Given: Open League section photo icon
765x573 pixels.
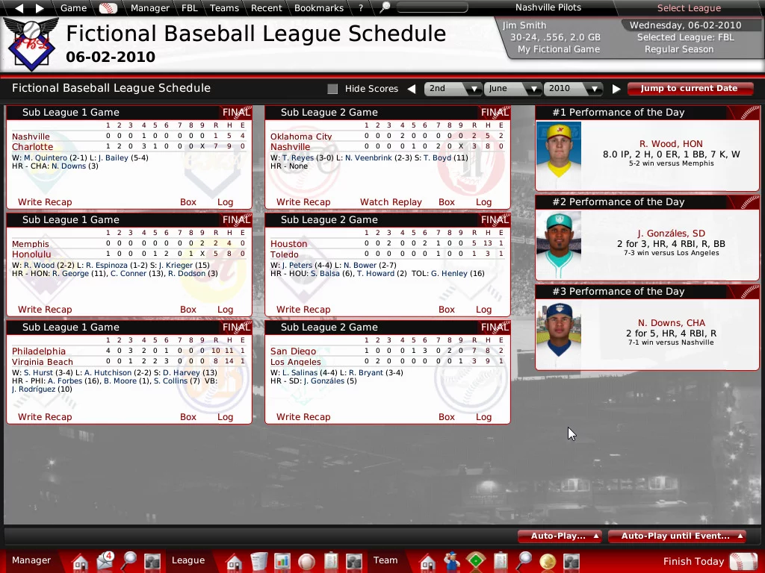Looking at the screenshot, I should point(354,561).
